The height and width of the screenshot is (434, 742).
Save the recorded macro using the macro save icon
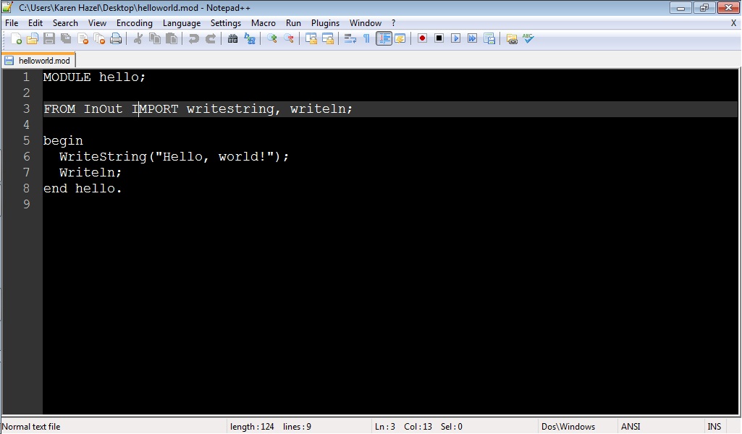pos(490,38)
